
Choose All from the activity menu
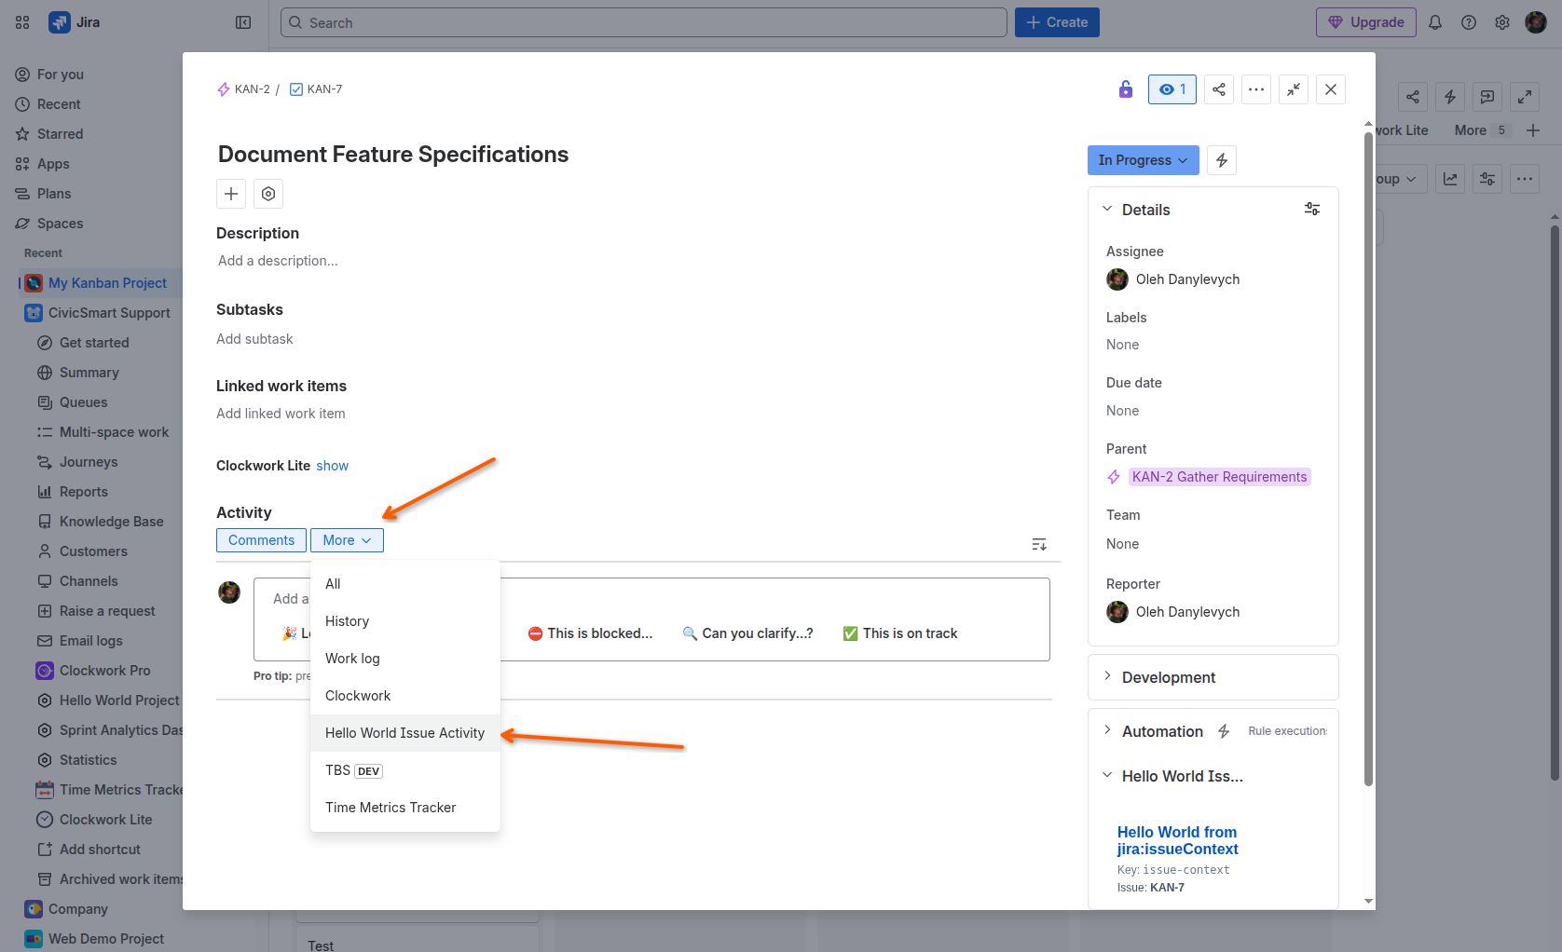tap(405, 584)
